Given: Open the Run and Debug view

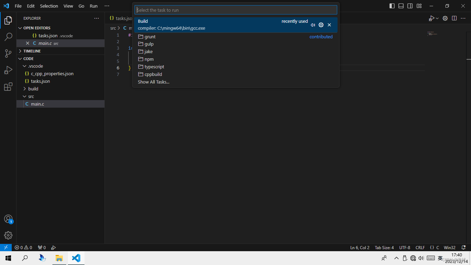Looking at the screenshot, I should [x=8, y=70].
